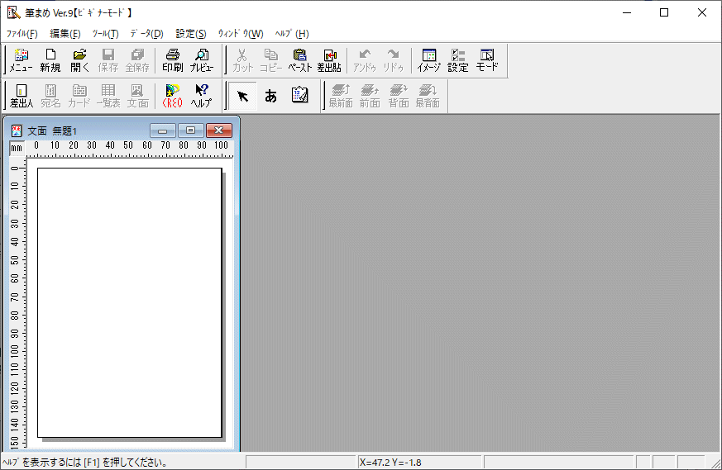722x470 pixels.
Task: Paste with the ペースト icon
Action: pyautogui.click(x=299, y=60)
